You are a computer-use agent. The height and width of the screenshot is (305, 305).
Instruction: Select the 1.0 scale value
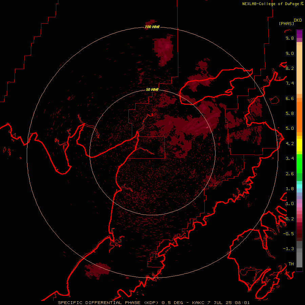point(290,204)
